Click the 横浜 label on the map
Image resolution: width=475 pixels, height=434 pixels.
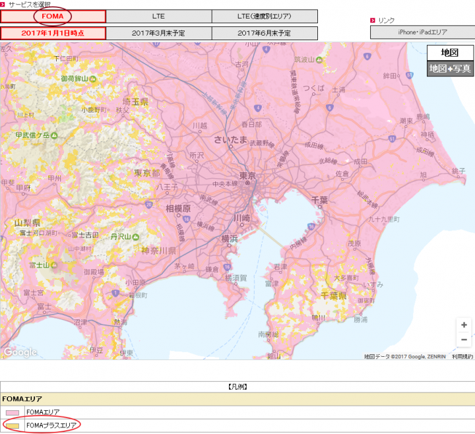pos(230,239)
